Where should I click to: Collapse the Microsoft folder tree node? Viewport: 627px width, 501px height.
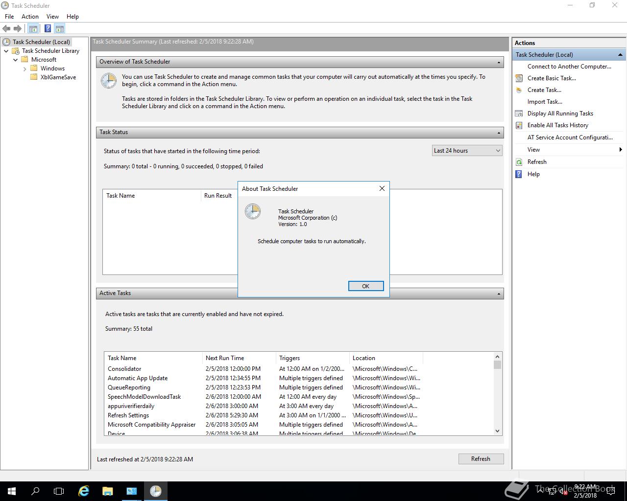point(15,60)
